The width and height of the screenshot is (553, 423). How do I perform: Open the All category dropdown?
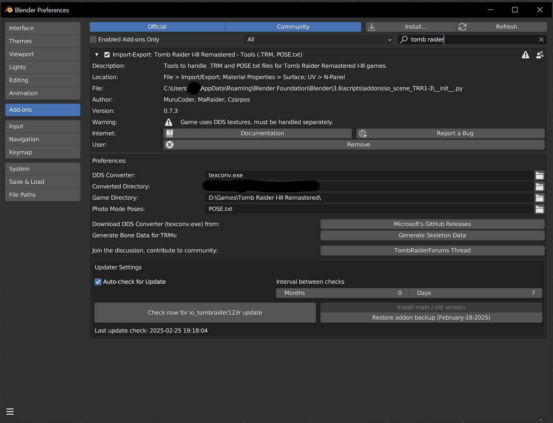point(318,39)
